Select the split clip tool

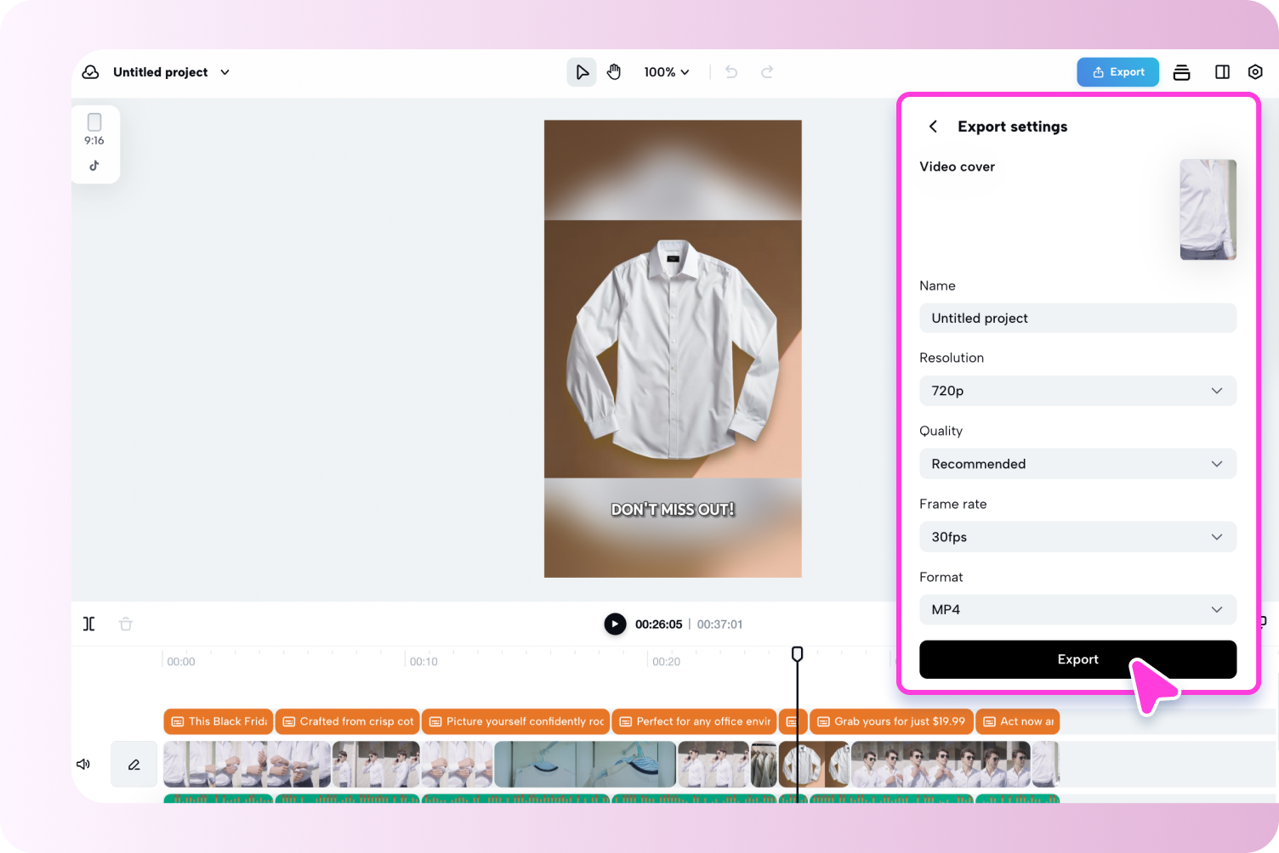click(x=88, y=623)
